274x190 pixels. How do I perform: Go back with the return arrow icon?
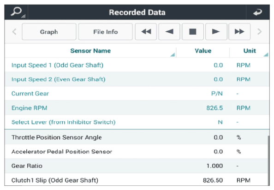[x=257, y=12]
